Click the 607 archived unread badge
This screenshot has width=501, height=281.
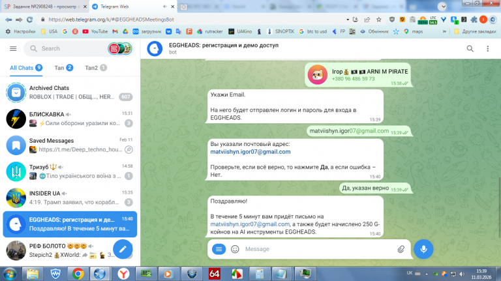pyautogui.click(x=125, y=96)
